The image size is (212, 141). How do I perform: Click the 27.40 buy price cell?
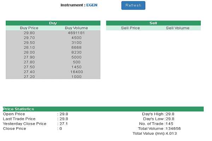[x=29, y=72]
